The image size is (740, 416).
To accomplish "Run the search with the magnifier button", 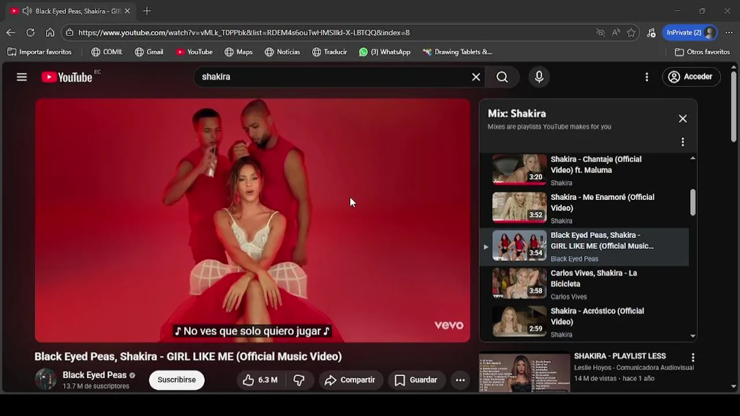I will click(x=502, y=77).
